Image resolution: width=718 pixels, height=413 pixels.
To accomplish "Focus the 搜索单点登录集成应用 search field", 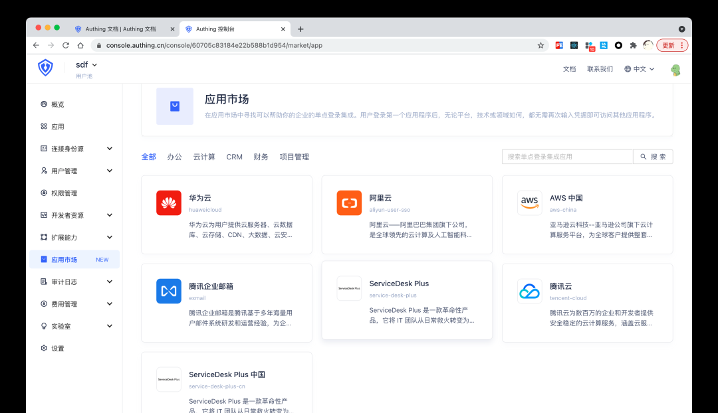I will [x=567, y=157].
